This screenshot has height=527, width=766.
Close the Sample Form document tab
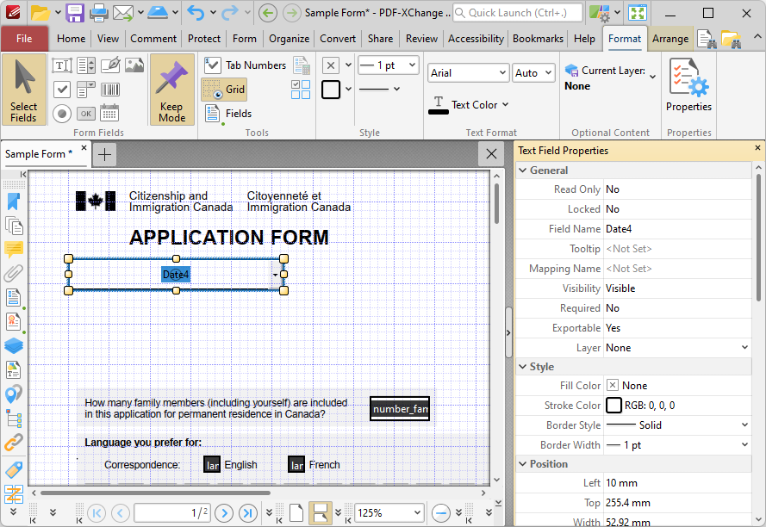pos(84,148)
